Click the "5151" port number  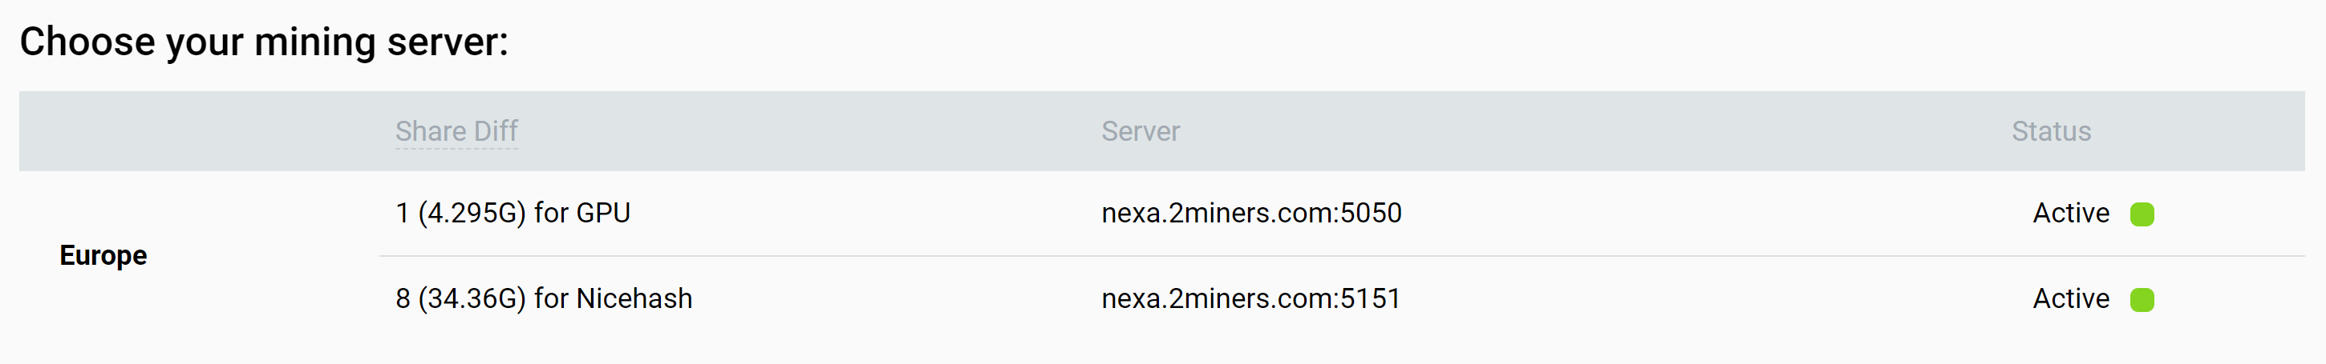pos(1371,299)
